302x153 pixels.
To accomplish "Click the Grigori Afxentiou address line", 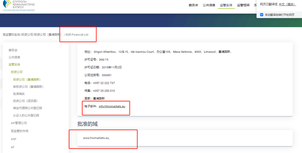I will [158, 52].
